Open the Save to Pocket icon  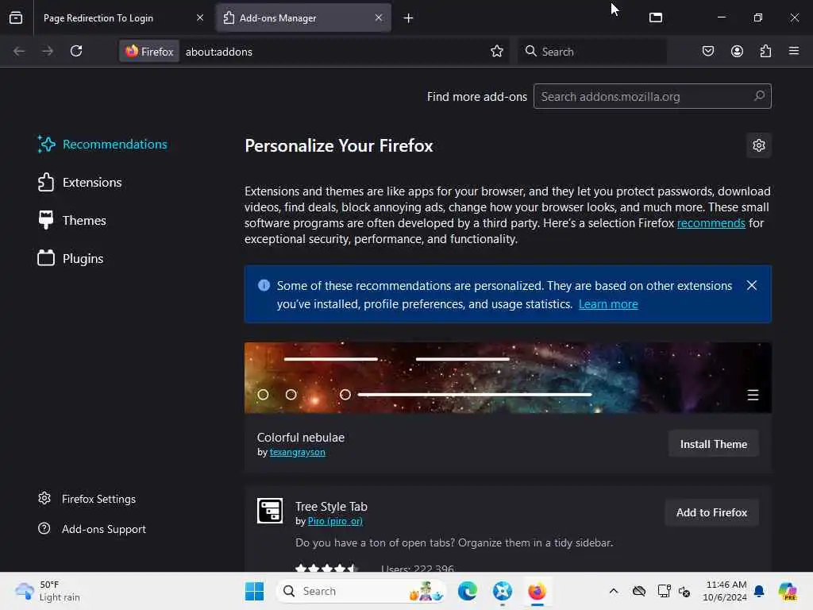click(x=707, y=51)
